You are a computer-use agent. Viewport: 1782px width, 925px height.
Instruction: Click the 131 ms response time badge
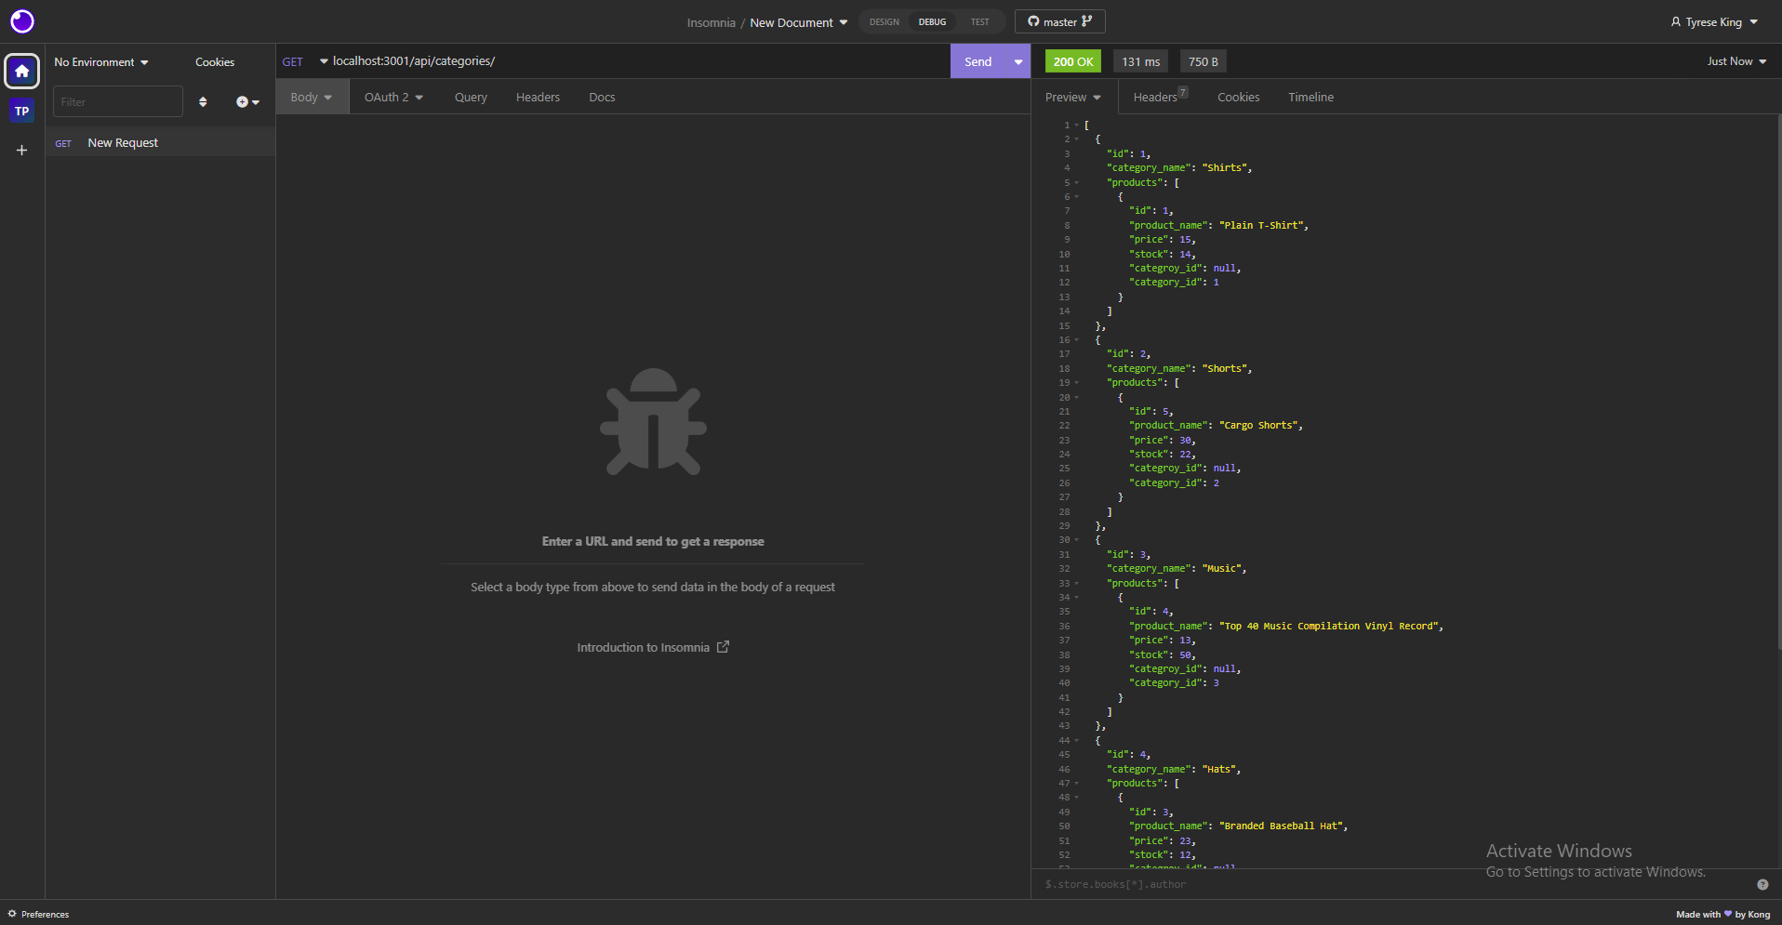click(x=1140, y=61)
